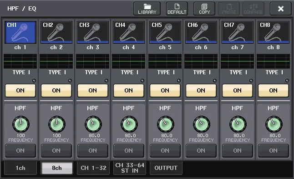Viewport: 294px width, 179px height.
Task: Select the CH6 microphone channel icon
Action: tap(201, 32)
